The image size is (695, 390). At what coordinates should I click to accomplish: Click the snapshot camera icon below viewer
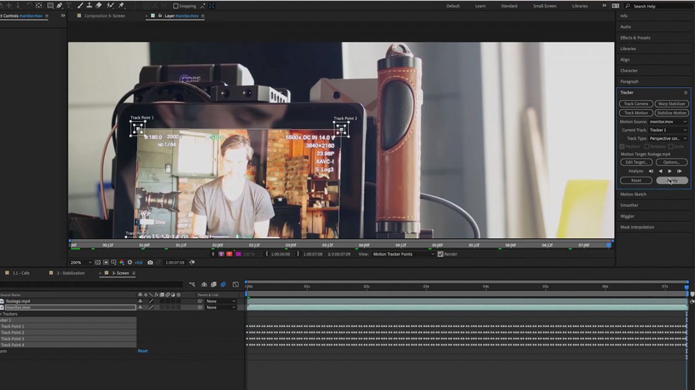click(x=150, y=263)
